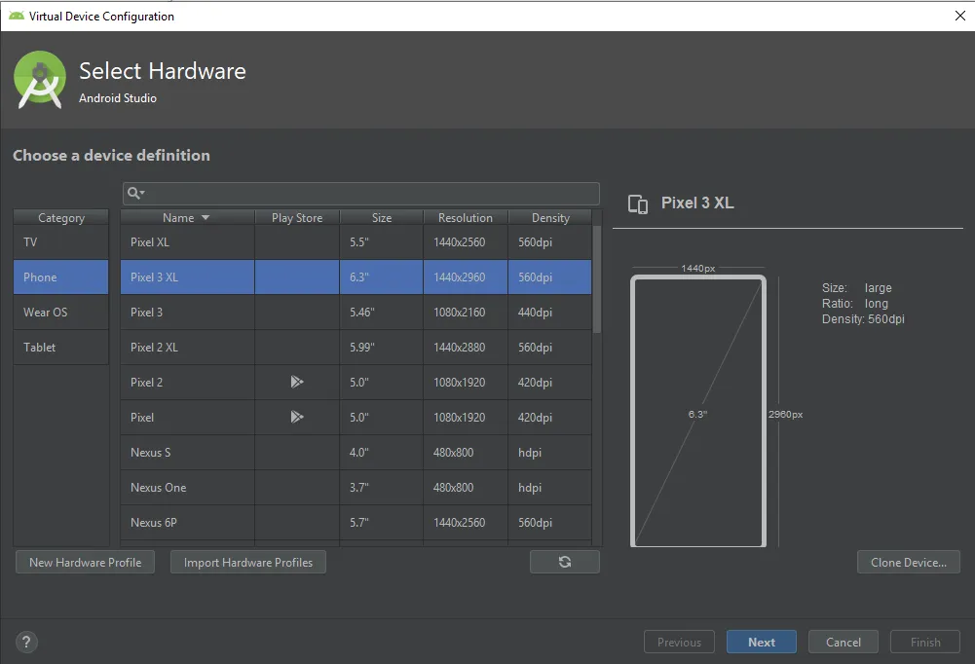This screenshot has width=975, height=664.
Task: Click the 5.99" size cell
Action: pyautogui.click(x=381, y=347)
